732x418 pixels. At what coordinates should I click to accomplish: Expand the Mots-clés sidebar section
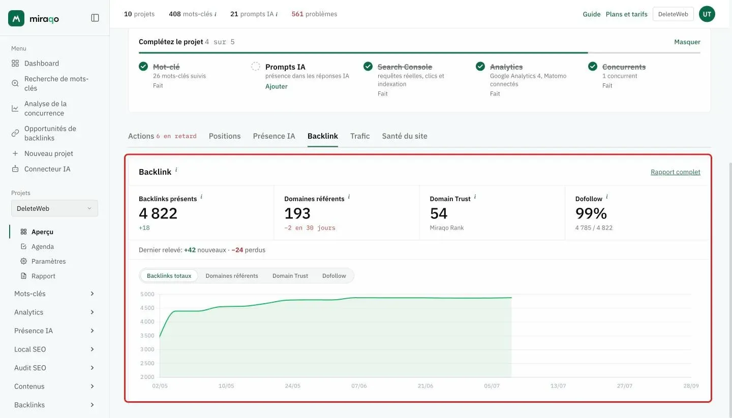point(54,294)
